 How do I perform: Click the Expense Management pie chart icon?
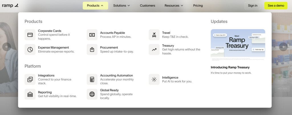pyautogui.click(x=30, y=49)
